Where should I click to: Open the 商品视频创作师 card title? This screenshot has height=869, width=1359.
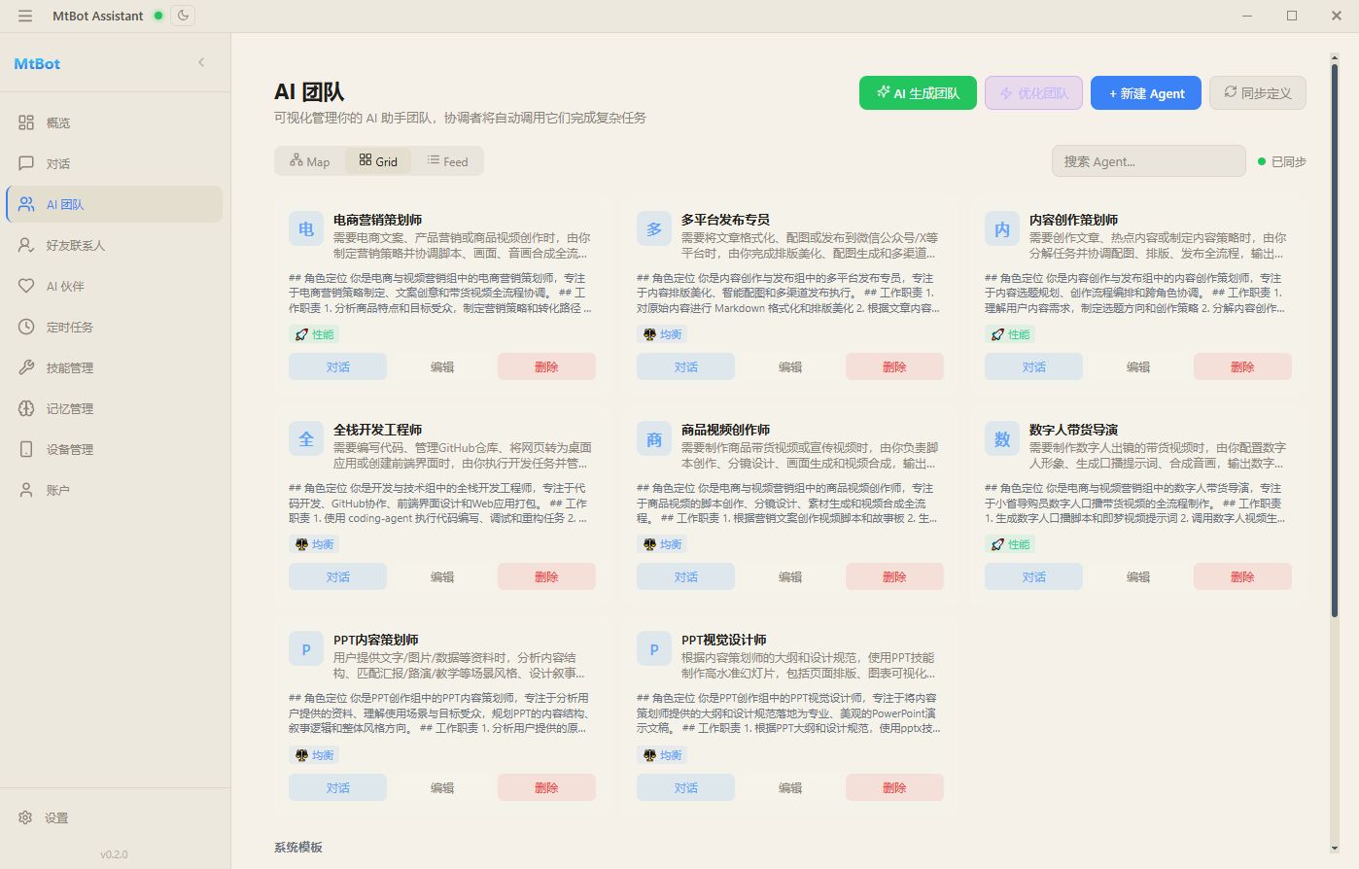725,430
